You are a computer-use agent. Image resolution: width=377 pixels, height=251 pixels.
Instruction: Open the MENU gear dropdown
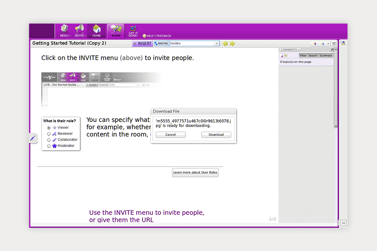[64, 31]
